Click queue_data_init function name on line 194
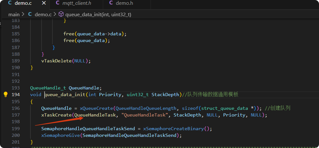This screenshot has height=148, width=319. click(65, 95)
